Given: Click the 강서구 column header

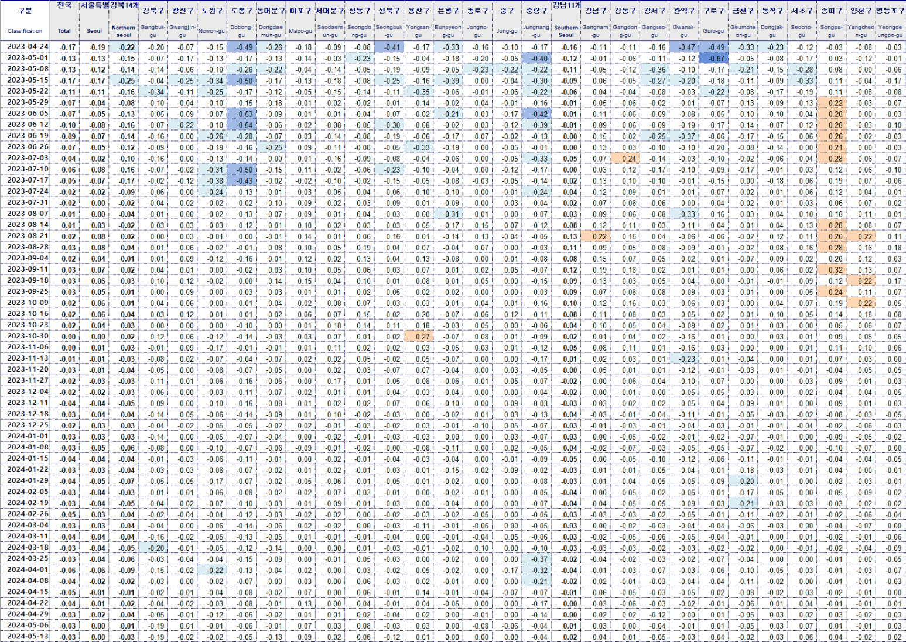Looking at the screenshot, I should tap(654, 11).
